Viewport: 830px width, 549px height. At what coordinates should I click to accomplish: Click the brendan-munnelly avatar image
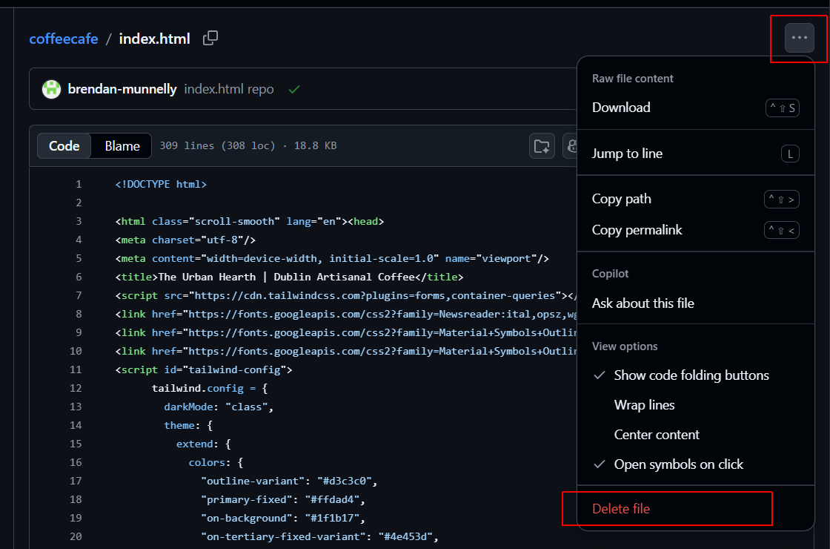coord(51,89)
